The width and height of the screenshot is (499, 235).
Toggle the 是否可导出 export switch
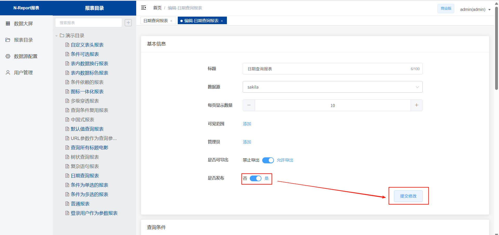click(268, 160)
